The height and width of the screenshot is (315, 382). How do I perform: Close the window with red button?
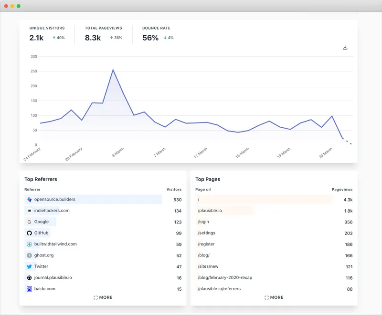click(6, 6)
